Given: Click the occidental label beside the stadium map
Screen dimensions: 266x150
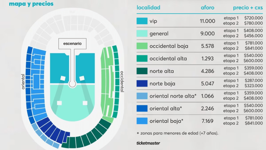Looking at the screenshot, I should click(x=122, y=81).
